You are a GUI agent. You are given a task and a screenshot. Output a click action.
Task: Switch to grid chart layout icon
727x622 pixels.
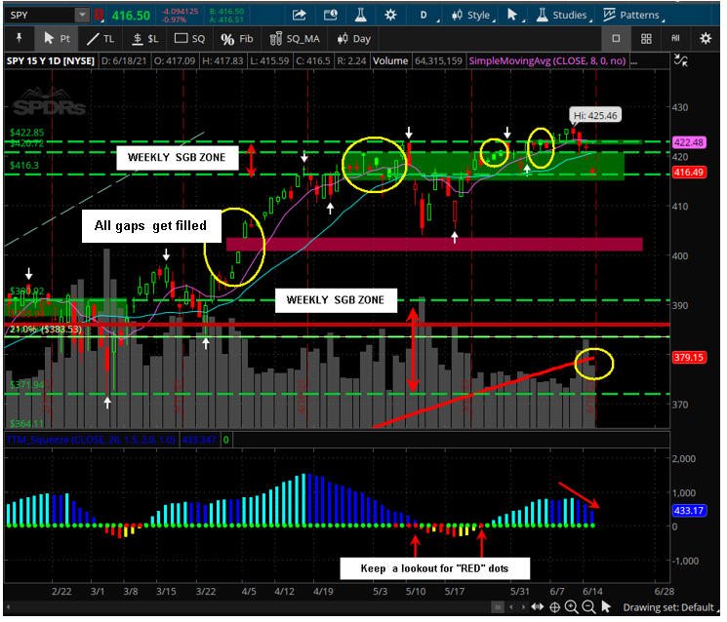click(646, 39)
